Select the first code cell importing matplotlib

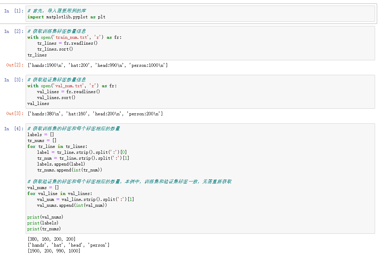pos(200,14)
